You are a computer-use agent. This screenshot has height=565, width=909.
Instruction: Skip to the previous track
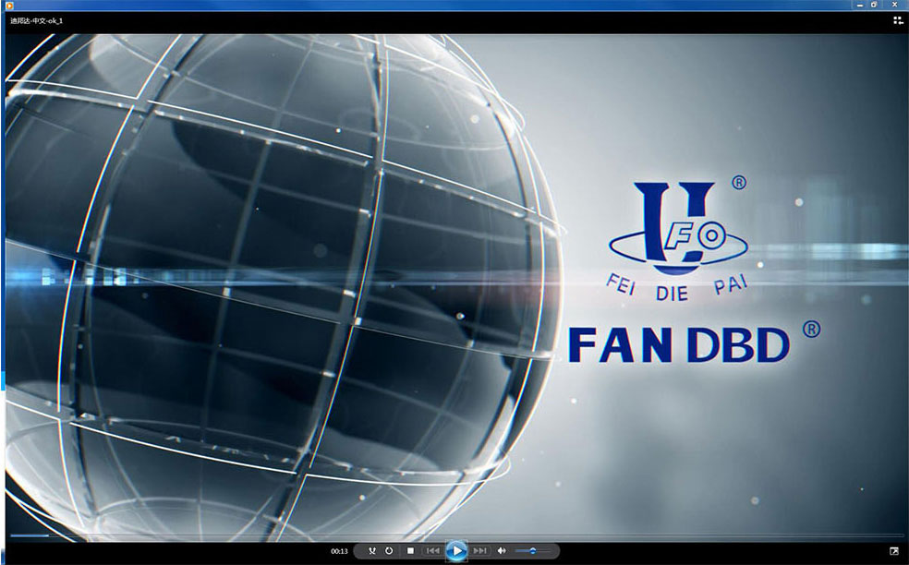point(433,550)
